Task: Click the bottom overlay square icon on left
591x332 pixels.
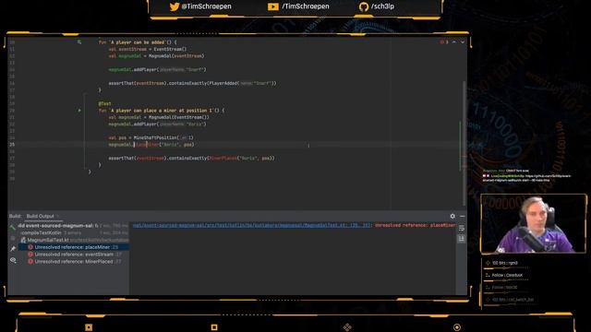Action: pyautogui.click(x=89, y=327)
